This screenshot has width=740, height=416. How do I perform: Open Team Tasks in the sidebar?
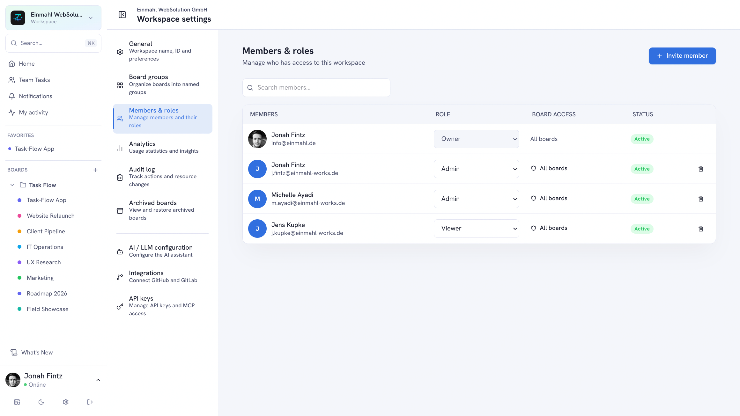coord(54,80)
